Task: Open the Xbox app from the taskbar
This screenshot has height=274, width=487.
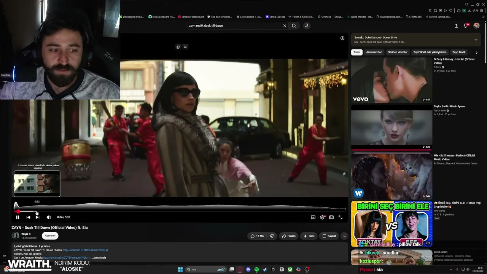Action: point(290,269)
